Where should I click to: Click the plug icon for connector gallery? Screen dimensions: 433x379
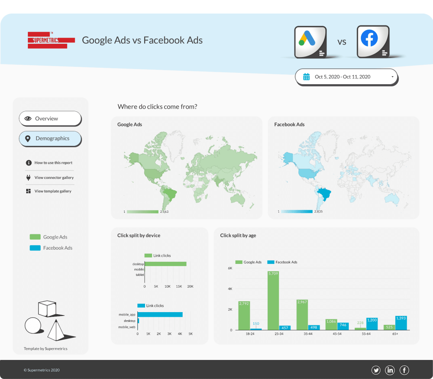[28, 177]
